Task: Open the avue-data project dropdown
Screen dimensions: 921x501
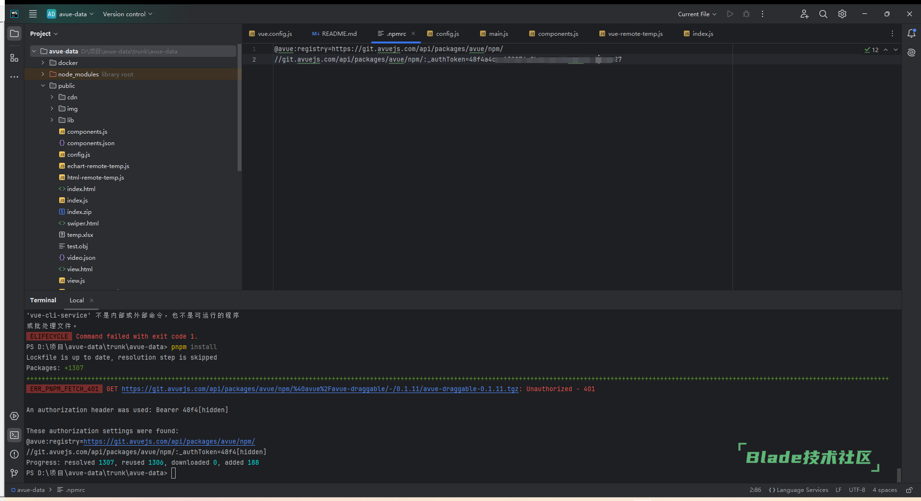Action: coord(71,14)
